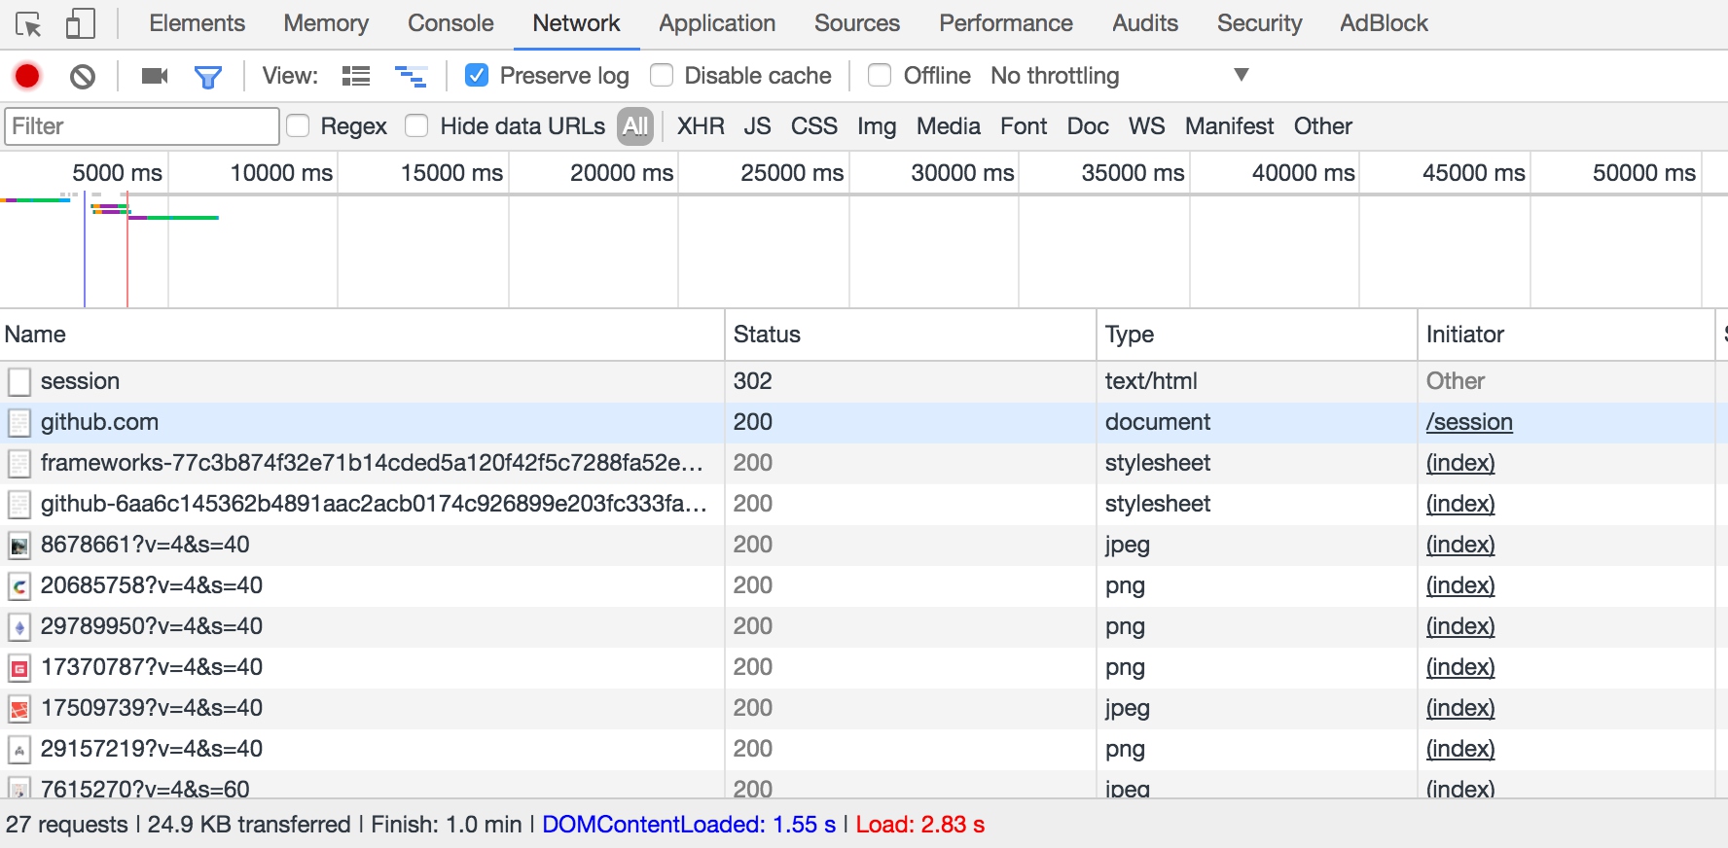Filter requests by XHR type

[701, 126]
